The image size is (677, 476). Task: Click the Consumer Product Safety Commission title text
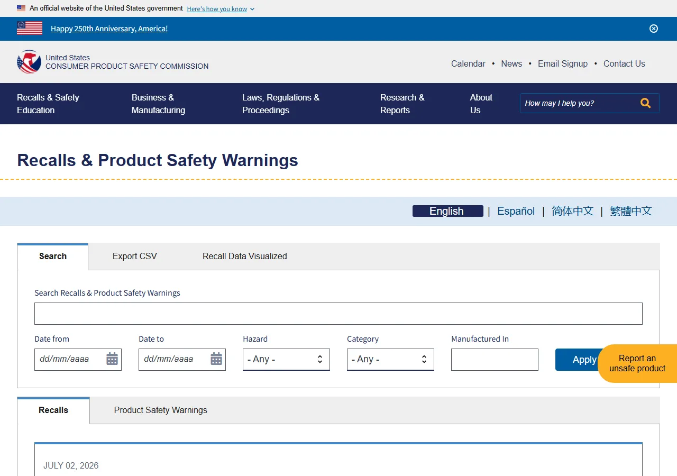click(x=127, y=66)
